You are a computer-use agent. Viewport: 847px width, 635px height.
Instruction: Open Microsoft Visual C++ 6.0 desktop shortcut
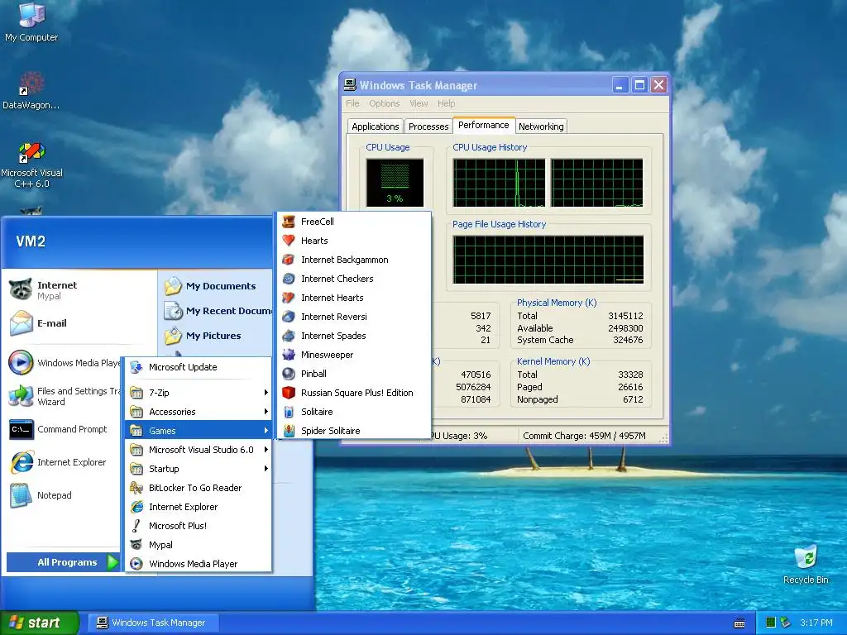pyautogui.click(x=31, y=165)
